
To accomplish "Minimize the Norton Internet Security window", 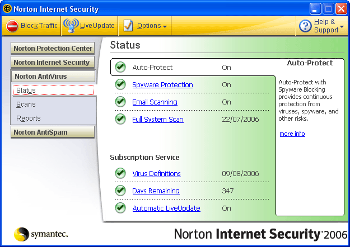I will [315, 9].
